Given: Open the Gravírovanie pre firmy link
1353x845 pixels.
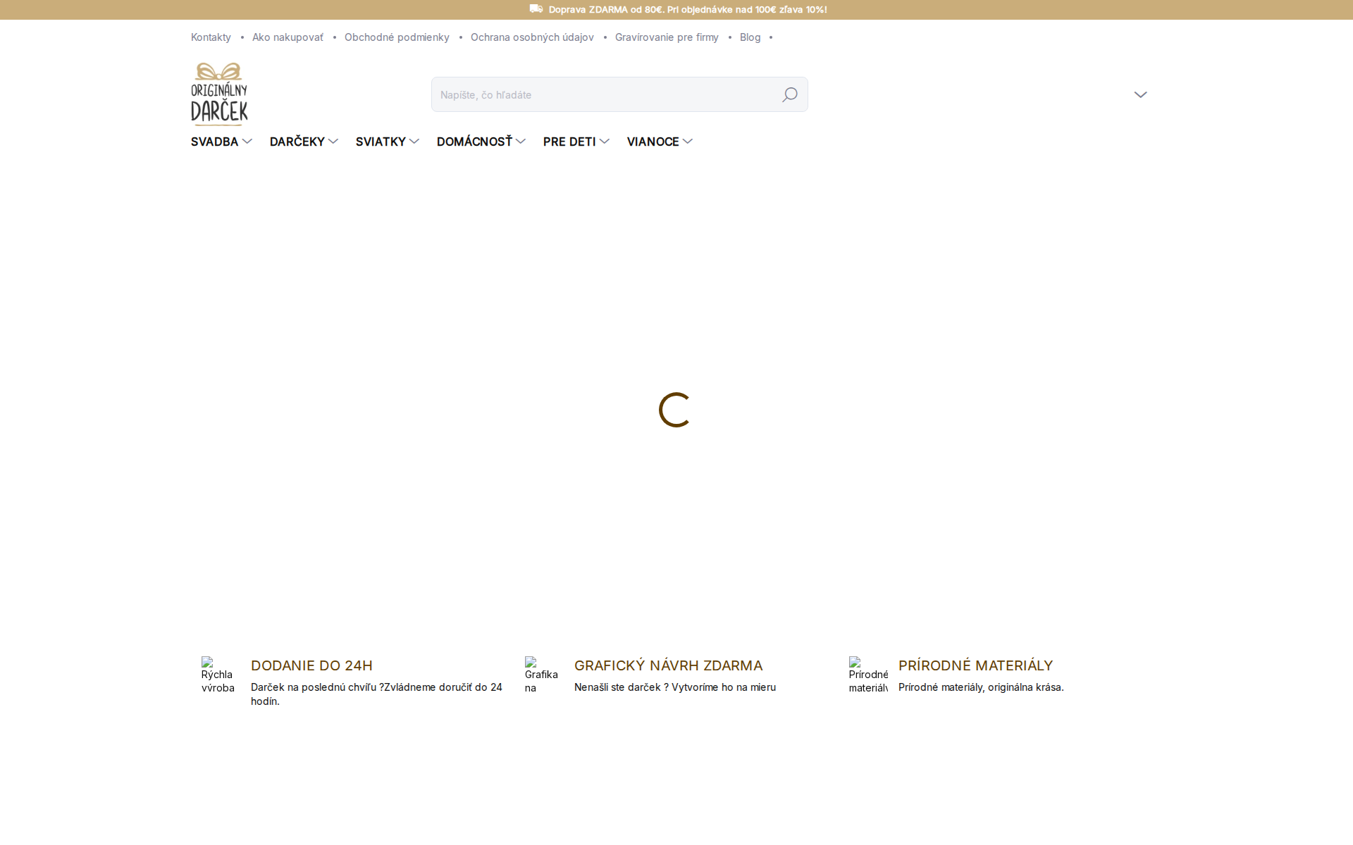Looking at the screenshot, I should pyautogui.click(x=667, y=37).
